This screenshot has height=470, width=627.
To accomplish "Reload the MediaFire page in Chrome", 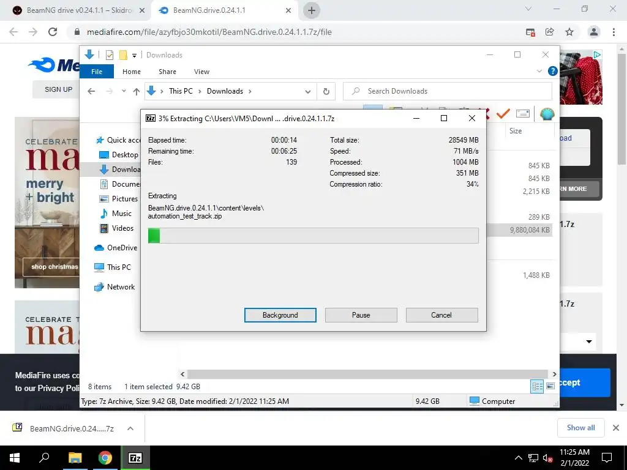I will tap(53, 32).
